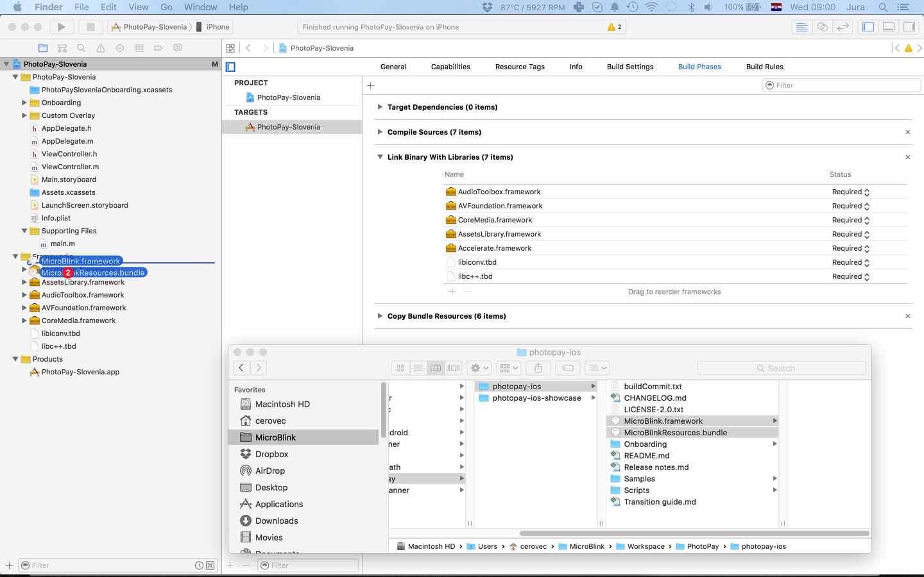Add a library with the plus button
The height and width of the screenshot is (577, 924).
click(x=452, y=291)
